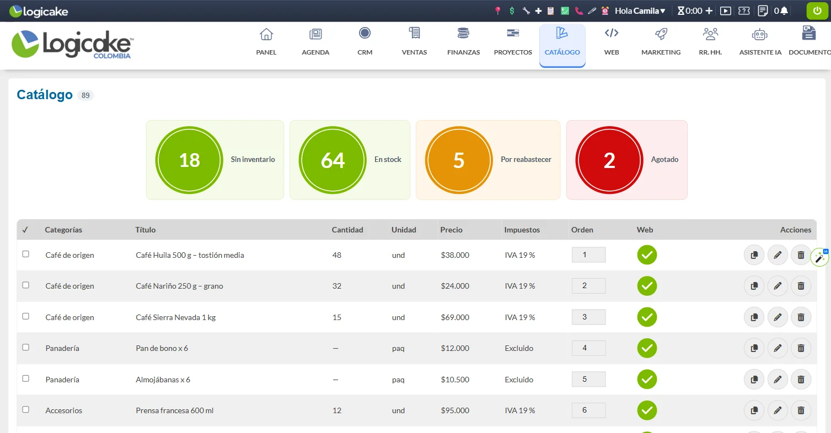Screen dimensions: 831x433
Task: Open the wrench tools icon
Action: tap(526, 10)
